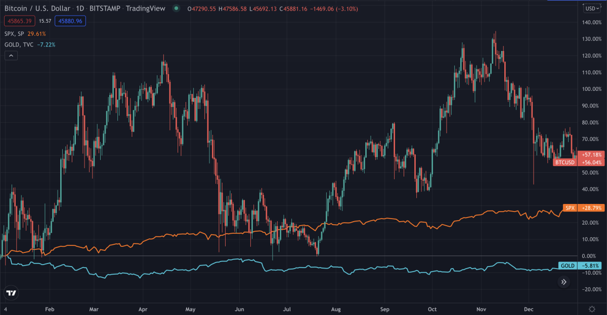Open the USD currency dropdown
This screenshot has height=315, width=607.
tap(591, 9)
